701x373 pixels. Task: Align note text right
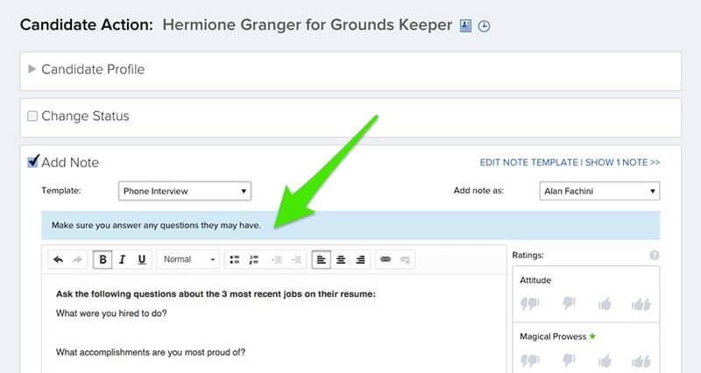click(x=360, y=259)
